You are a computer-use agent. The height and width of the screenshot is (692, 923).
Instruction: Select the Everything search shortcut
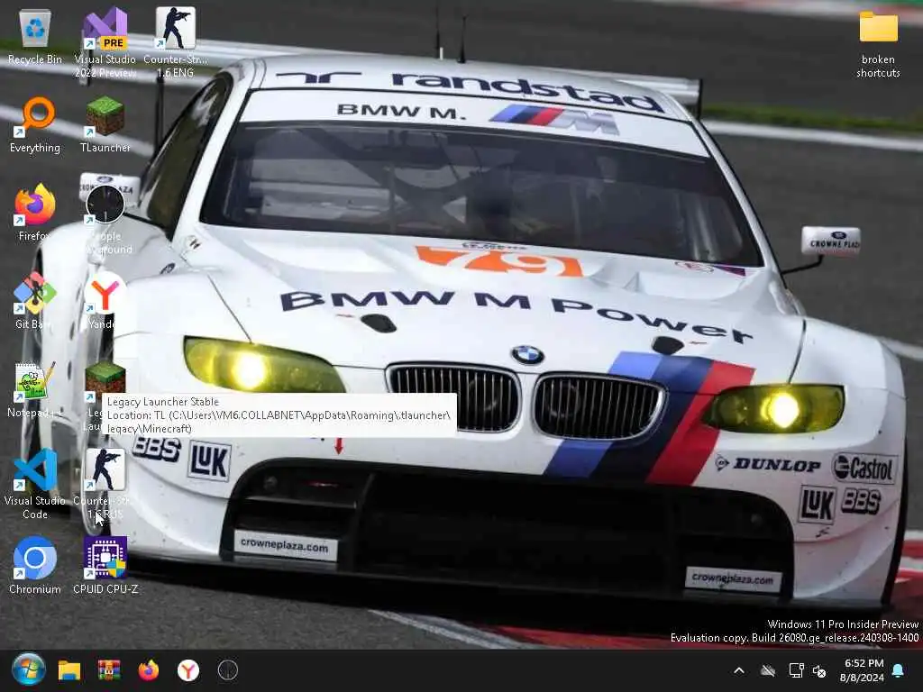[x=35, y=124]
